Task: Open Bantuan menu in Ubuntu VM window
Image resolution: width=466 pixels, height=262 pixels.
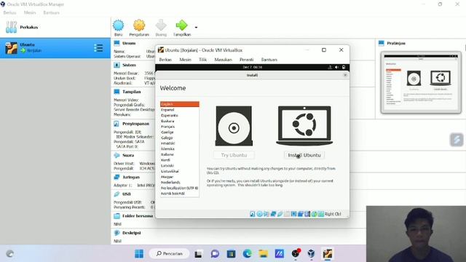Action: pyautogui.click(x=269, y=60)
